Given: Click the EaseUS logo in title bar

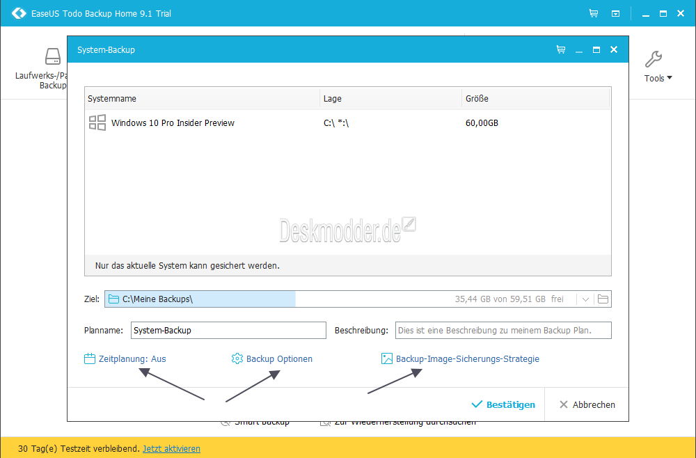Looking at the screenshot, I should point(19,13).
